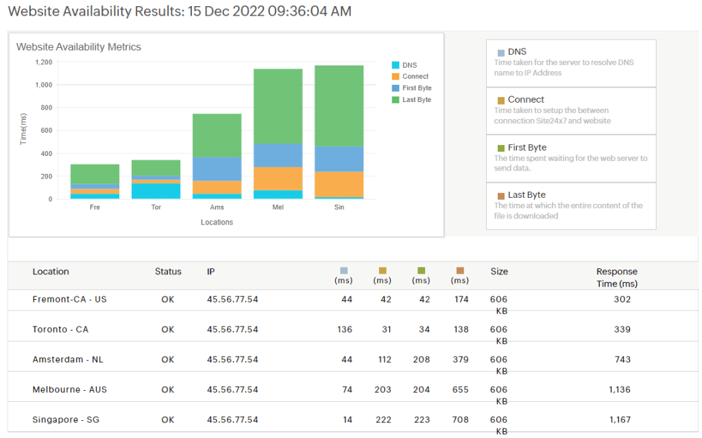702x438 pixels.
Task: Toggle the First Byte series in chart legend
Action: [417, 88]
